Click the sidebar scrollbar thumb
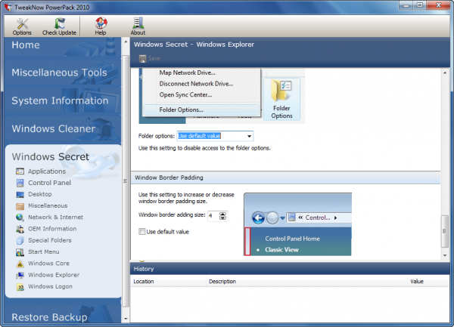454x327 pixels. pyautogui.click(x=126, y=180)
